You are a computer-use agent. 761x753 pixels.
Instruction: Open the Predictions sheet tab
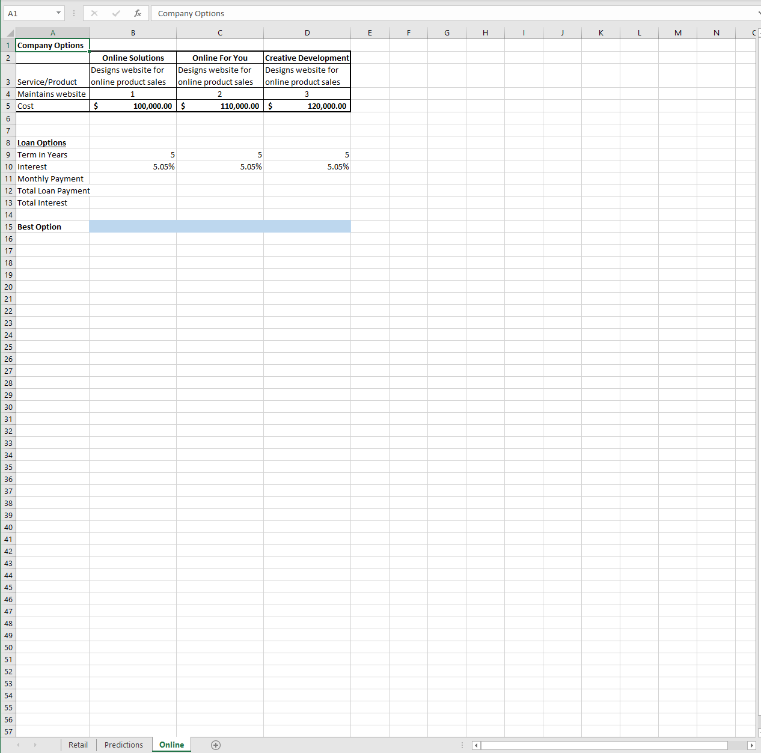(123, 745)
